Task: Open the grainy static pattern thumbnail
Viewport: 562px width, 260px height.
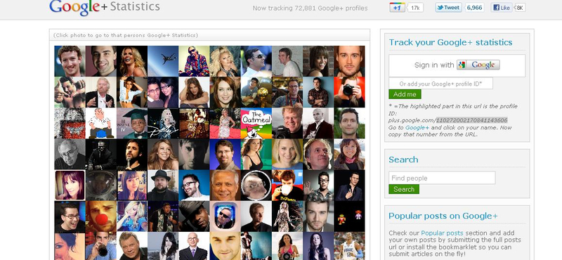Action: pyautogui.click(x=70, y=124)
